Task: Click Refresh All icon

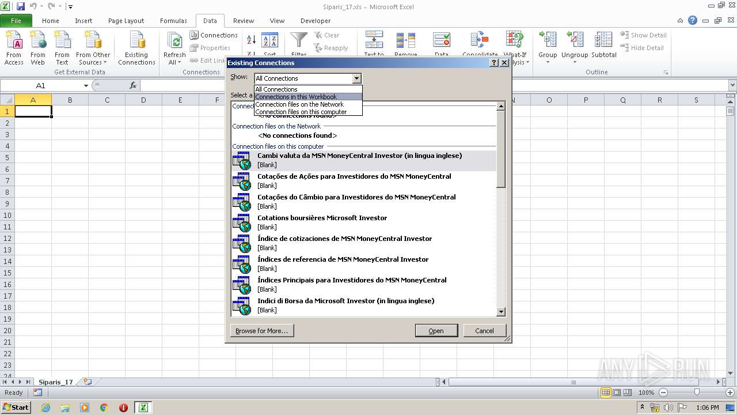Action: pyautogui.click(x=174, y=40)
